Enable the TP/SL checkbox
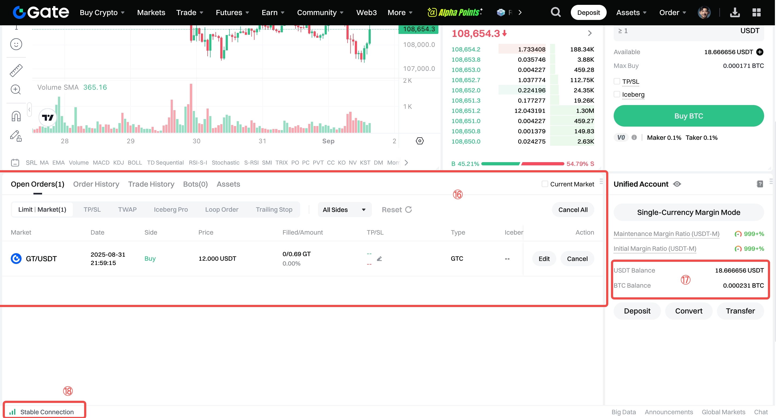The width and height of the screenshot is (776, 418). pyautogui.click(x=617, y=81)
